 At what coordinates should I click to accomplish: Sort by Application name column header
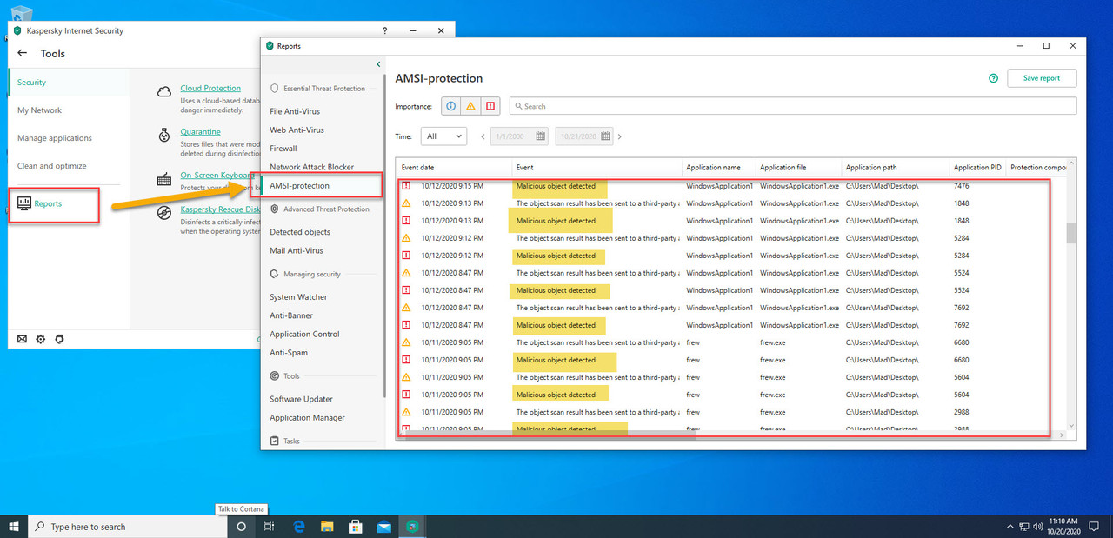[x=718, y=168]
